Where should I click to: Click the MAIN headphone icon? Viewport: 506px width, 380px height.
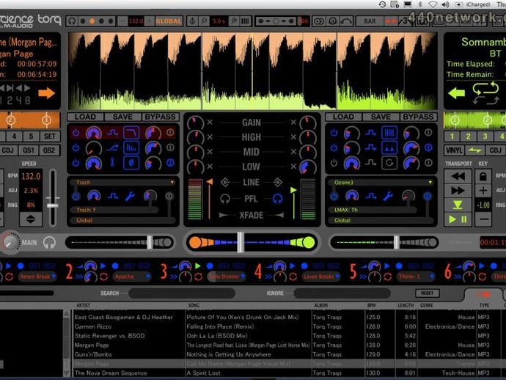click(49, 243)
